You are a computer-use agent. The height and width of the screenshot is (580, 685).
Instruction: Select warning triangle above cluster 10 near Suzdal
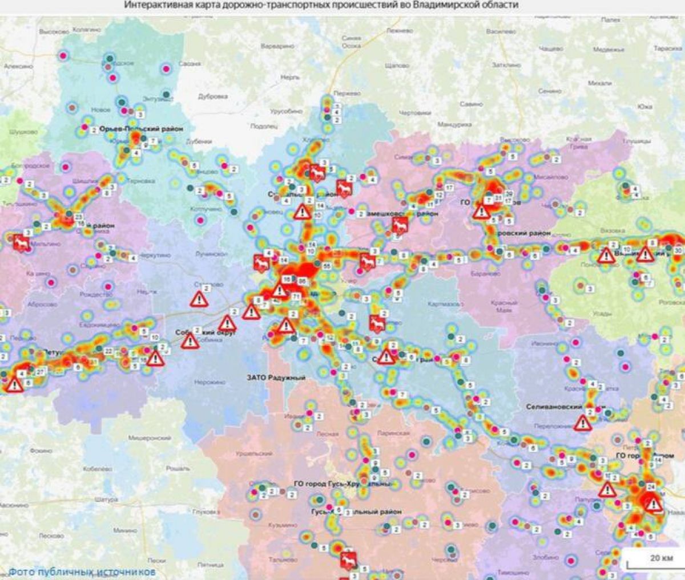[x=303, y=212]
